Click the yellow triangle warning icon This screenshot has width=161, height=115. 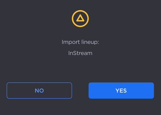[80, 18]
